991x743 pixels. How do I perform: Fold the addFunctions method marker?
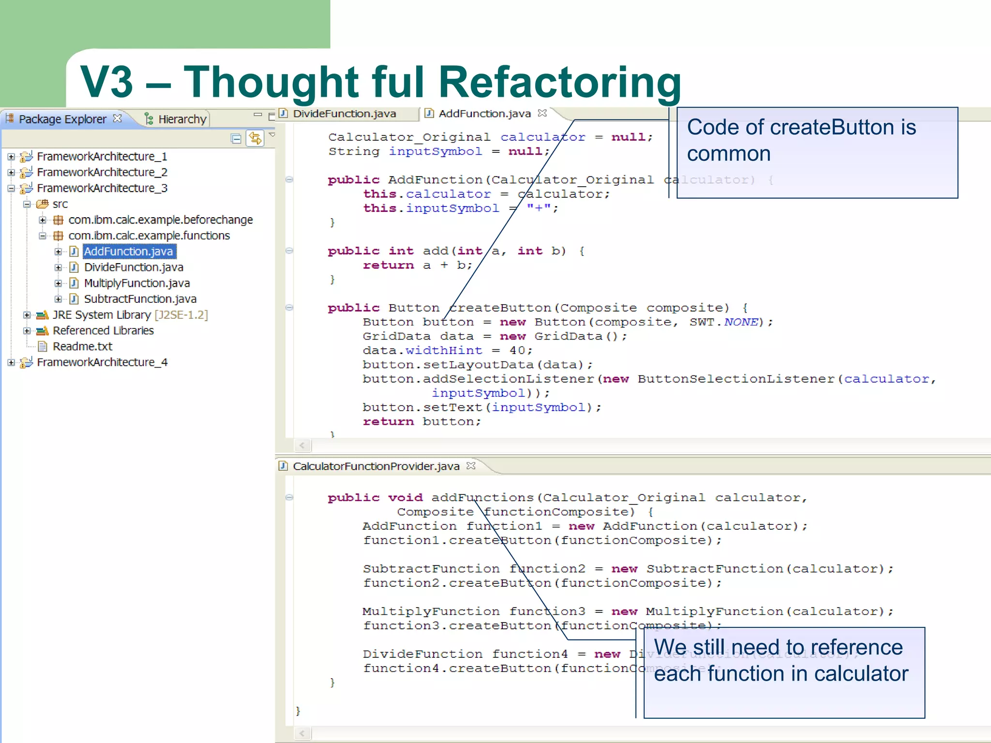tap(289, 497)
